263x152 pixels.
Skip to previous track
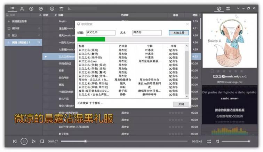coord(15,142)
